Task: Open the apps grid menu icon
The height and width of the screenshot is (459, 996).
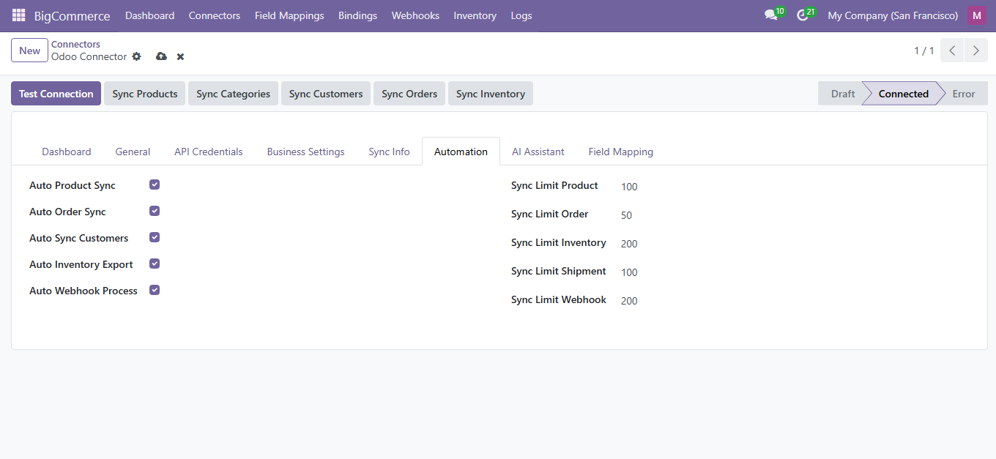Action: [18, 15]
